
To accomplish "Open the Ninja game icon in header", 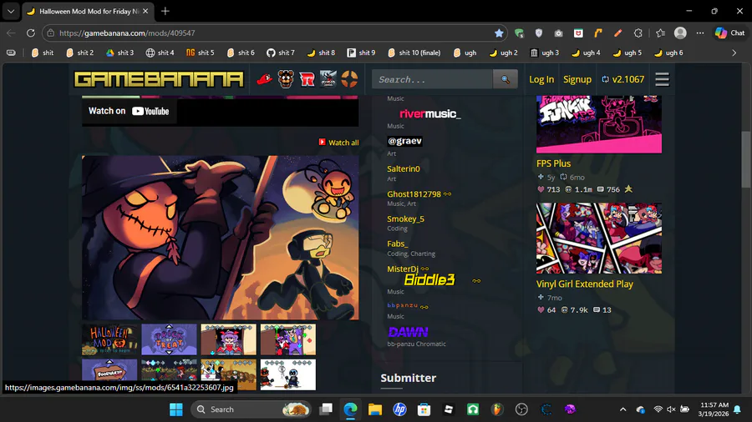I will [328, 79].
